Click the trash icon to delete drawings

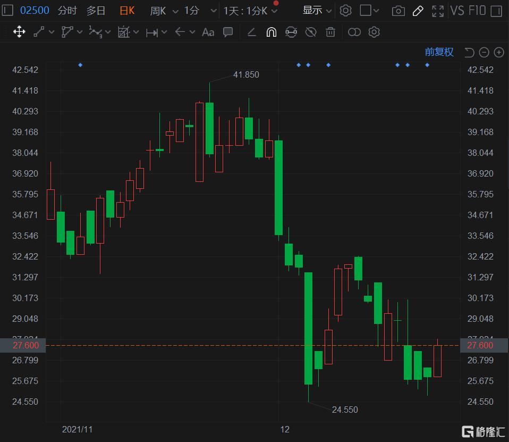click(330, 32)
